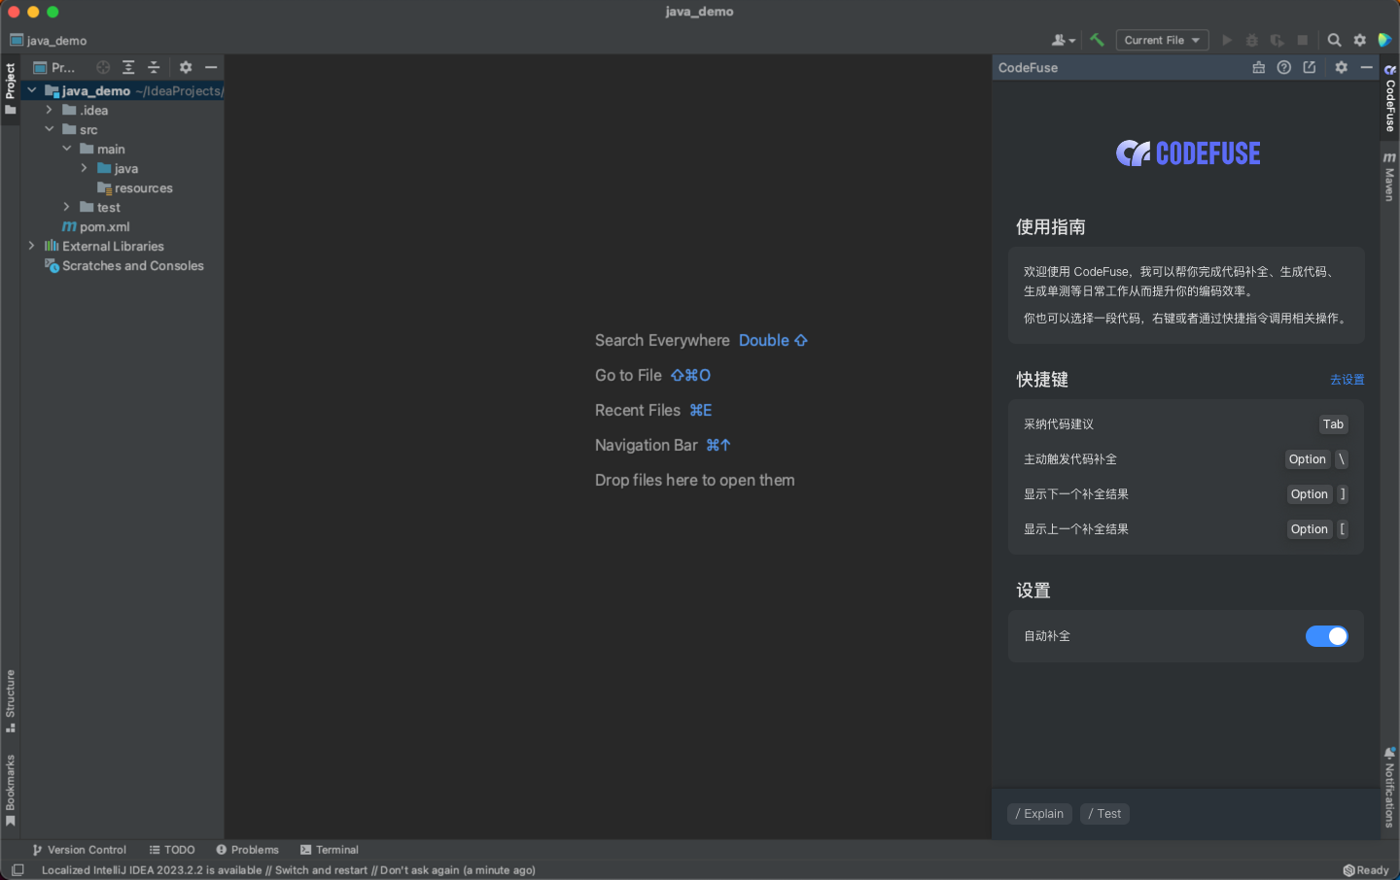Select the pom.xml file
Image resolution: width=1400 pixels, height=880 pixels.
tap(95, 226)
